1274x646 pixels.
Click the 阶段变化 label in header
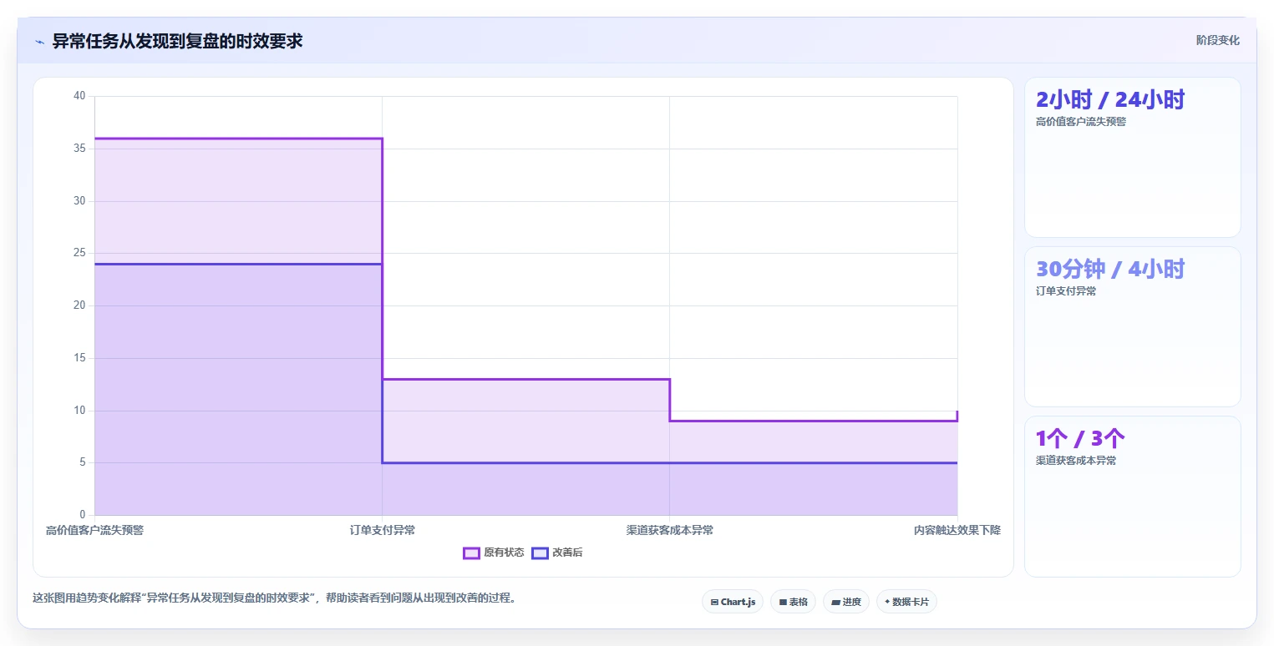[x=1217, y=40]
